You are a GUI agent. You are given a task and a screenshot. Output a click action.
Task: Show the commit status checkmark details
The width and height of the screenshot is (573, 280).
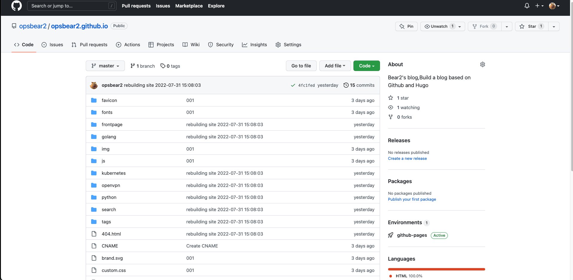(293, 85)
